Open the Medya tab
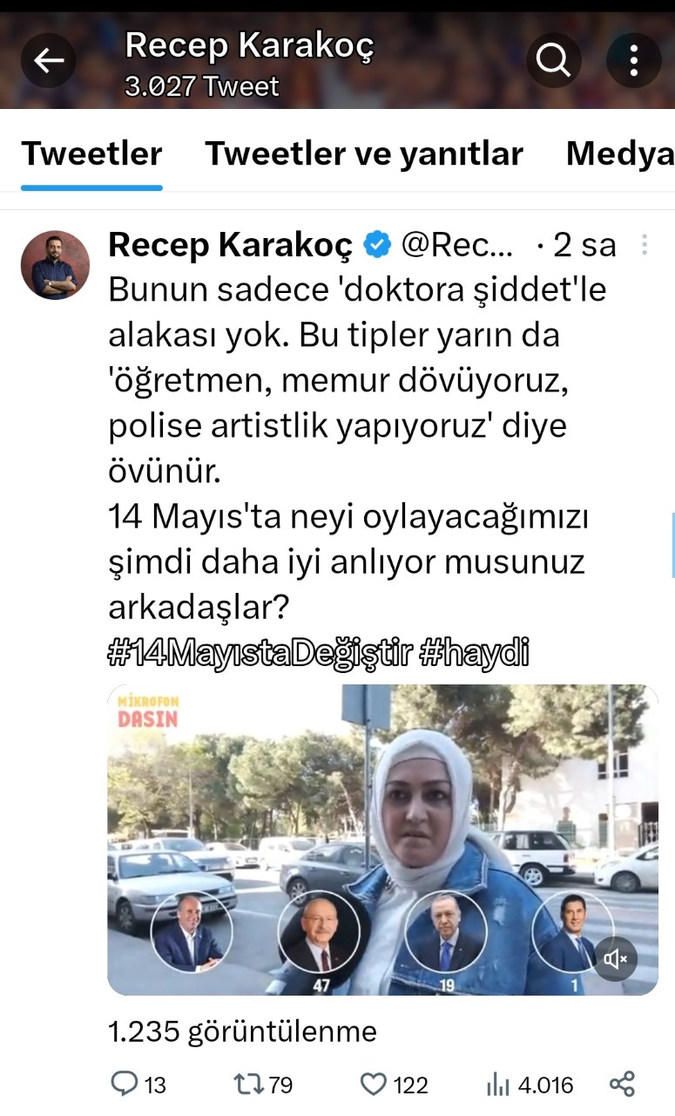 tap(620, 153)
